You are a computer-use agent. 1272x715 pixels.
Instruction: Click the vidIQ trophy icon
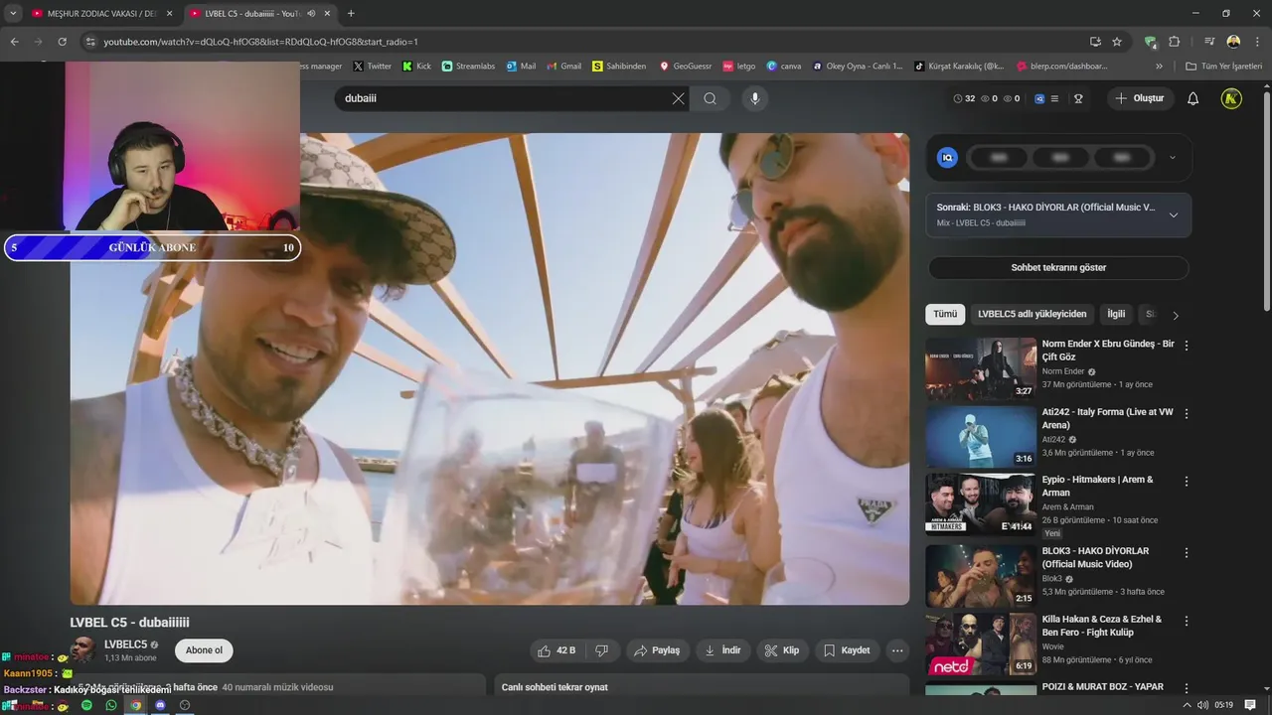pos(1078,98)
